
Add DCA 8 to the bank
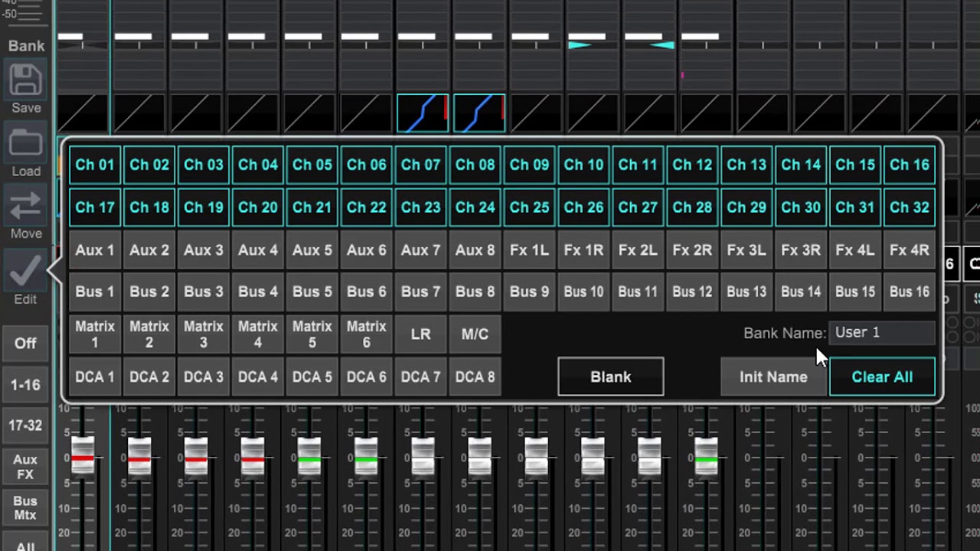475,377
